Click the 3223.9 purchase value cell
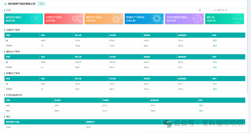251x133 pixels. coord(78,62)
